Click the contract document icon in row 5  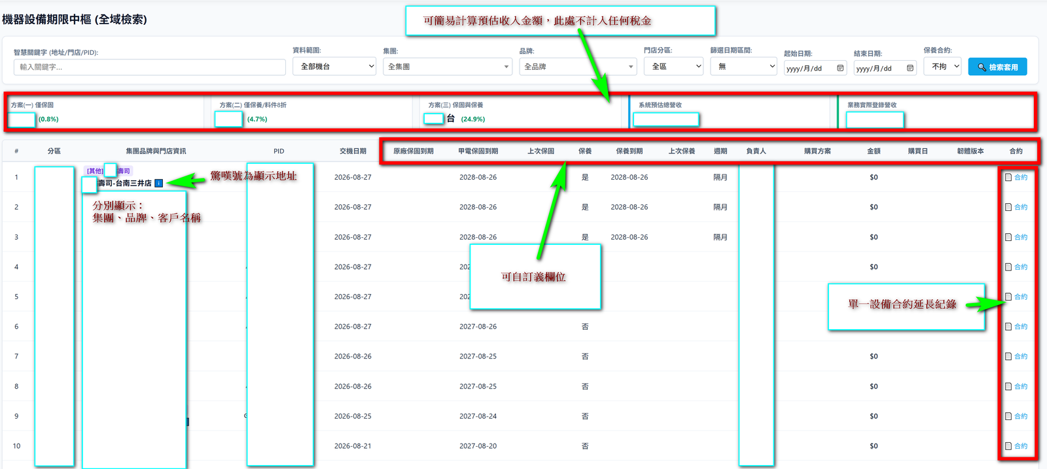pos(1008,297)
